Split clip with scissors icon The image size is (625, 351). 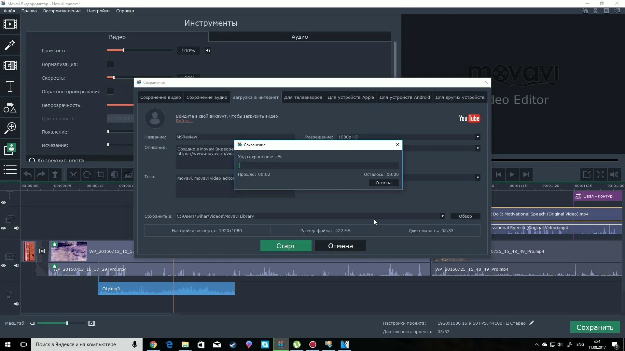coord(74,175)
